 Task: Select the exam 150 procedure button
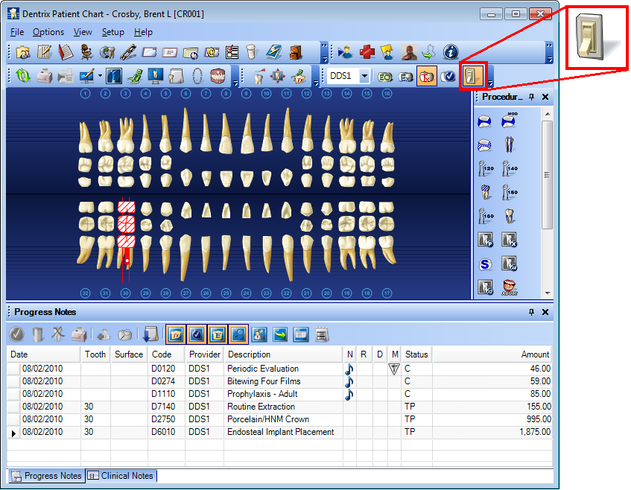(x=510, y=192)
